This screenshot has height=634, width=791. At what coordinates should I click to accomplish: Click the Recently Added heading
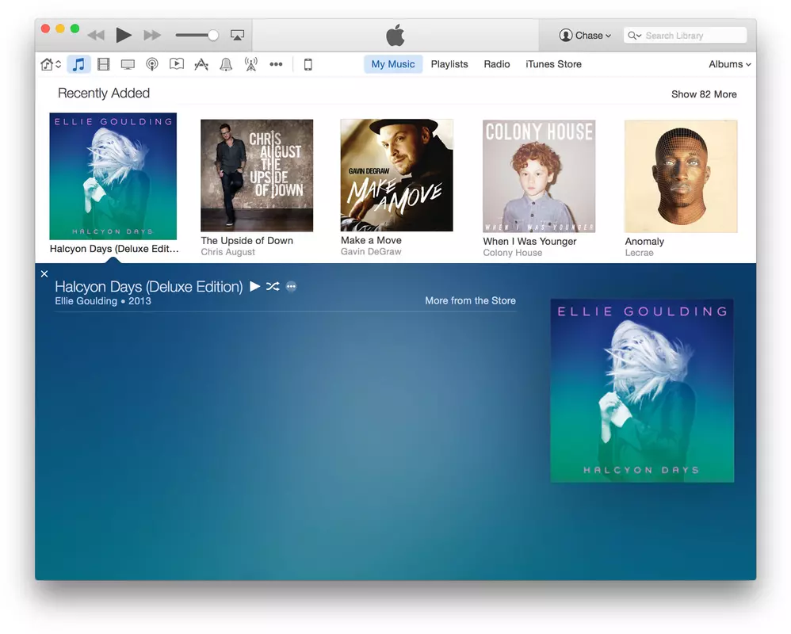(x=103, y=94)
